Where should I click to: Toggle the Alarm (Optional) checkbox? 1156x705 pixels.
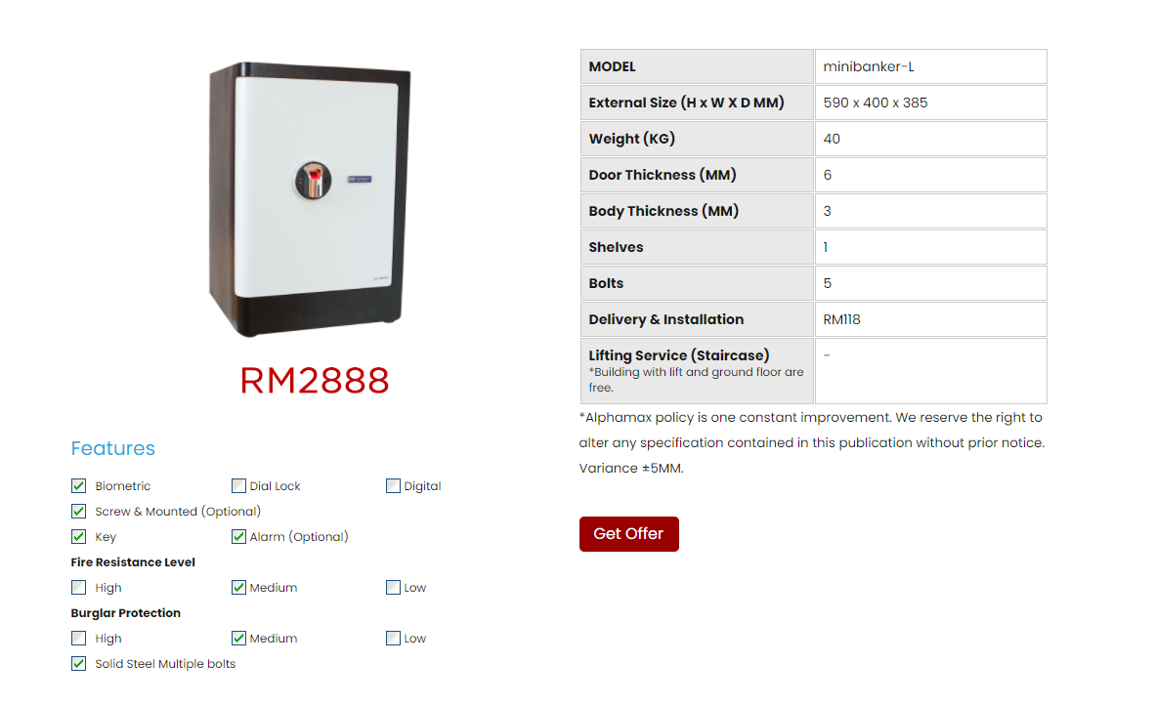coord(238,536)
